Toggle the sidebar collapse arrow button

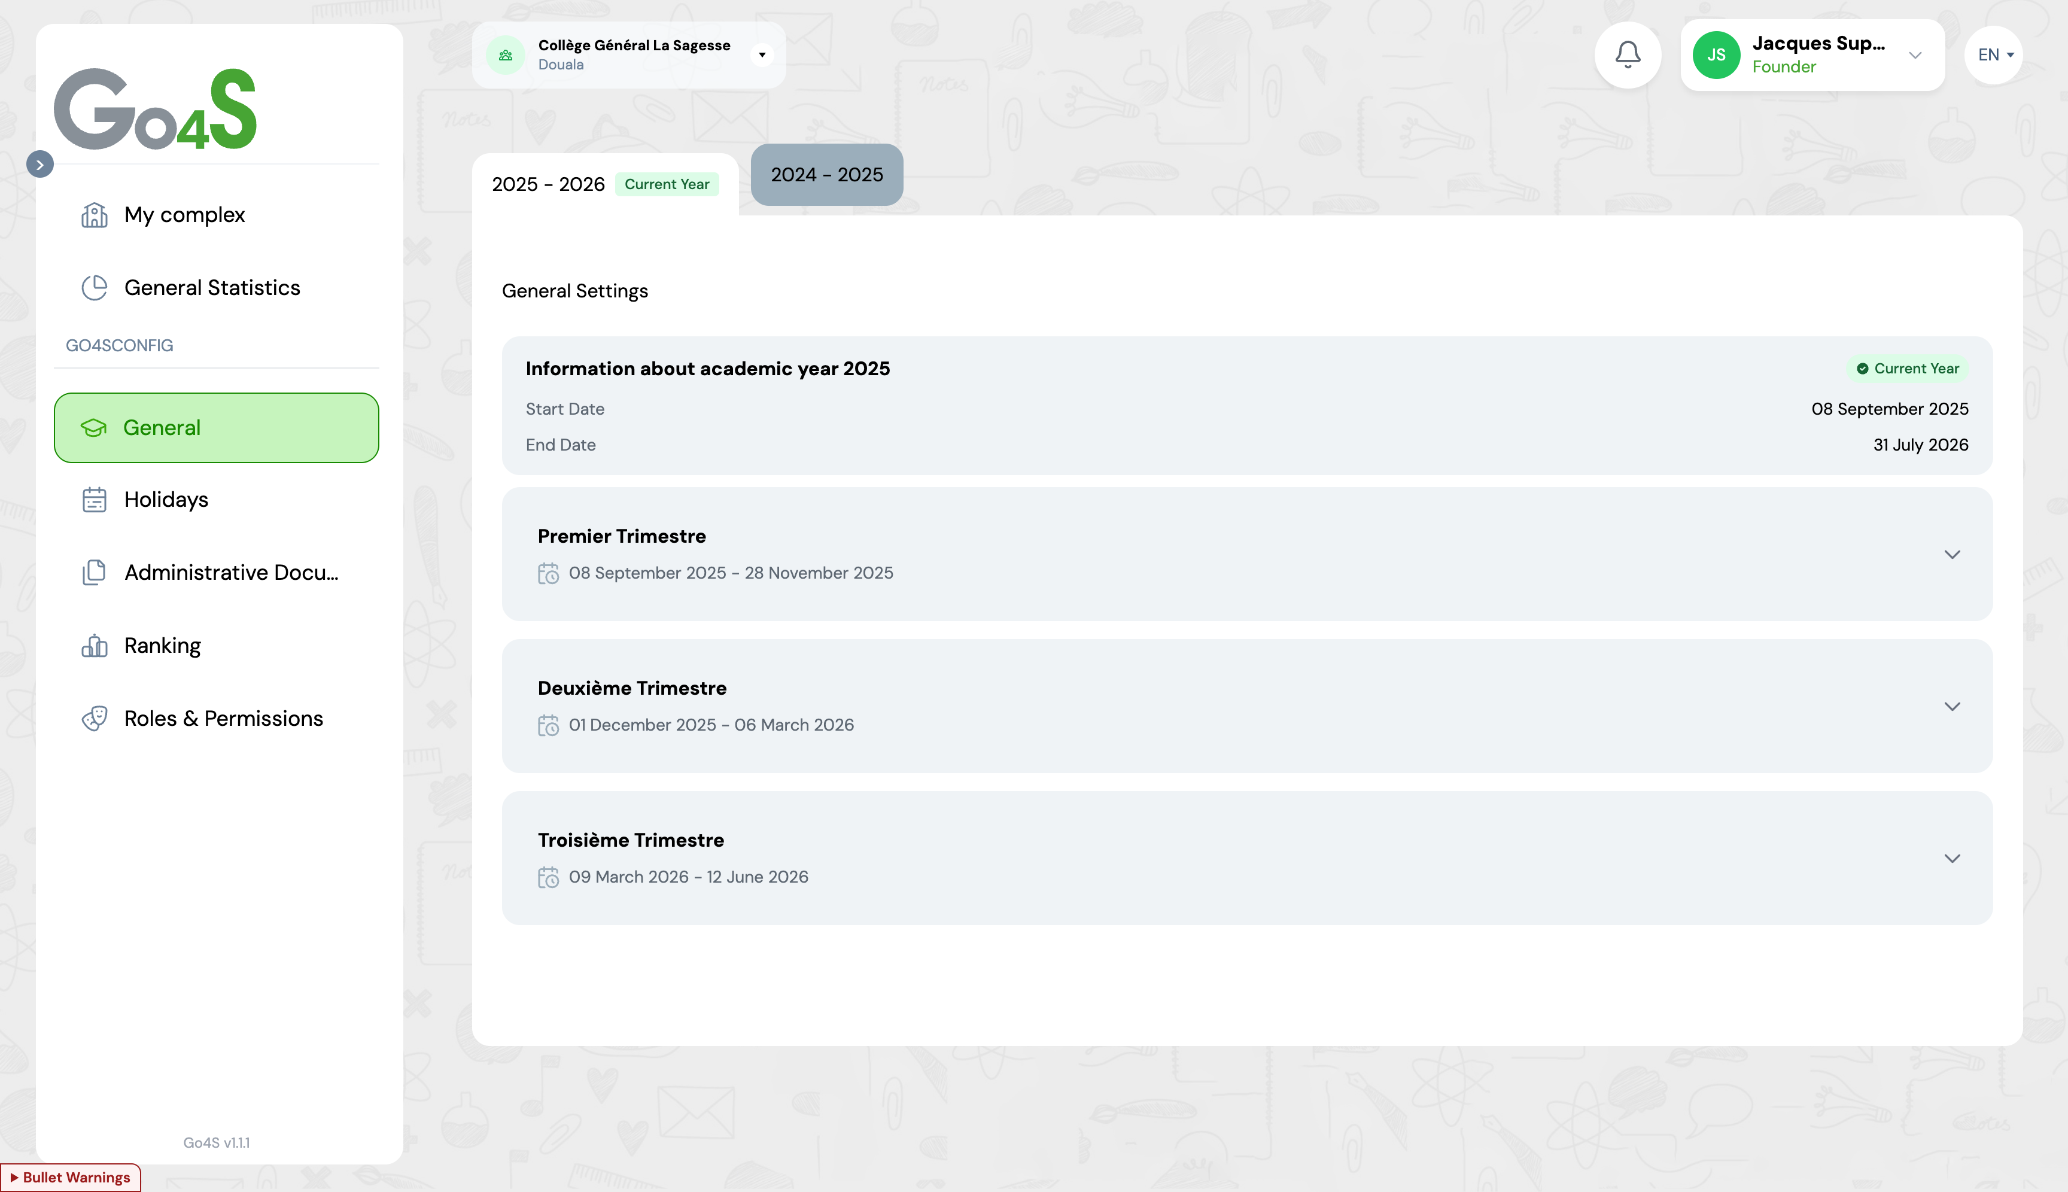(39, 164)
